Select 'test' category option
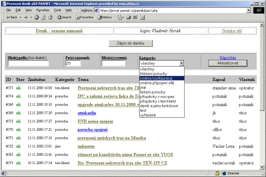266x177 pixels. (x=161, y=110)
